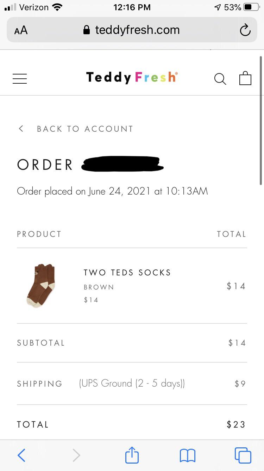Open the brown socks product thumbnail
The width and height of the screenshot is (264, 471).
41,285
